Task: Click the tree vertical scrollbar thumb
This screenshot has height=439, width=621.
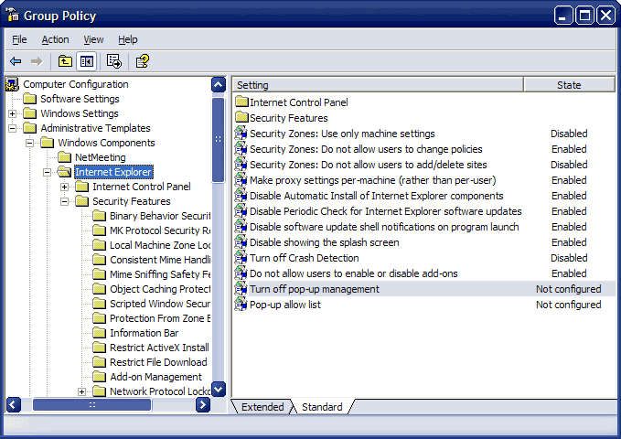Action: 219,140
